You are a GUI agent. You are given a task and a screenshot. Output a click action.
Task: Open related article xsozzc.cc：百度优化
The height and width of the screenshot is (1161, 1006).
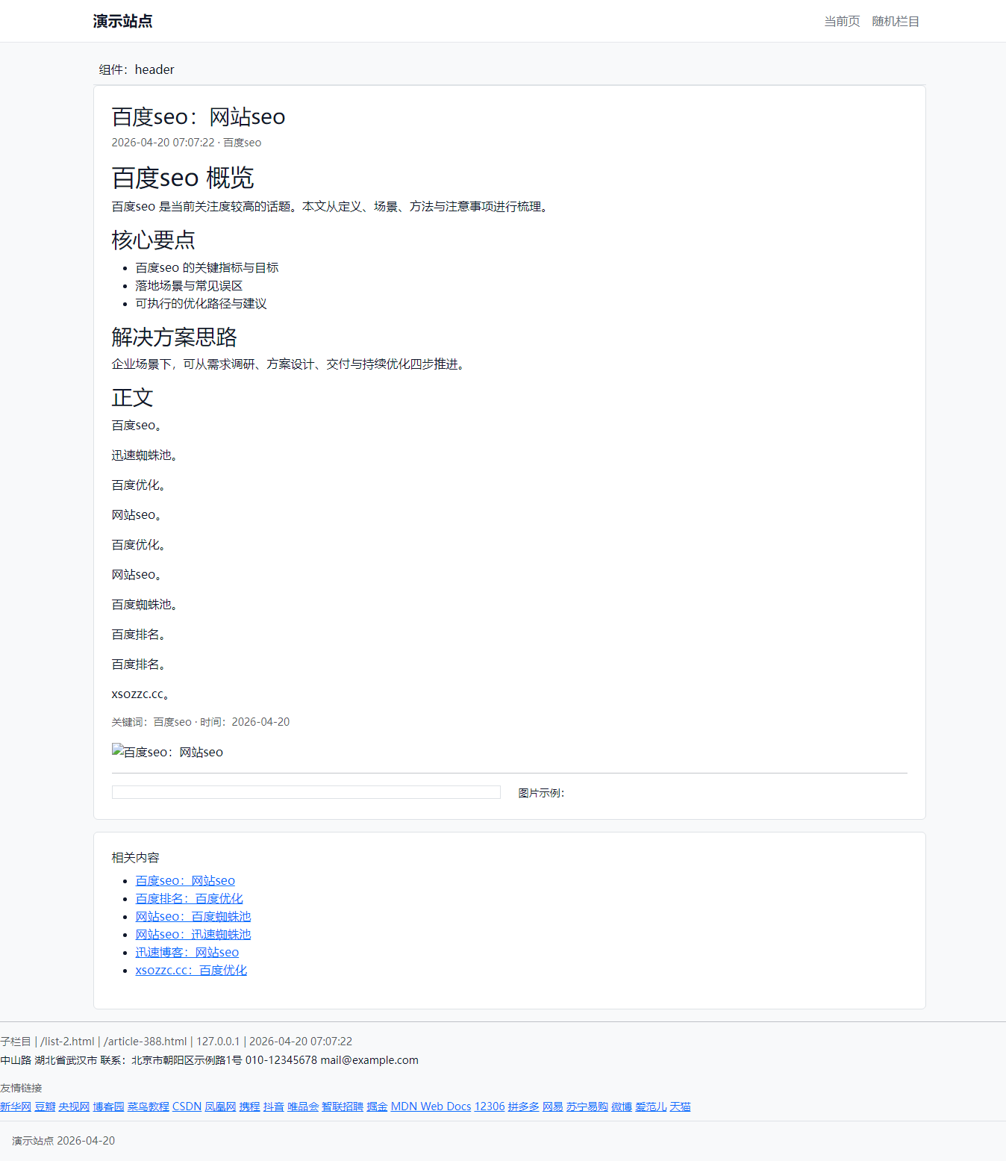(191, 971)
